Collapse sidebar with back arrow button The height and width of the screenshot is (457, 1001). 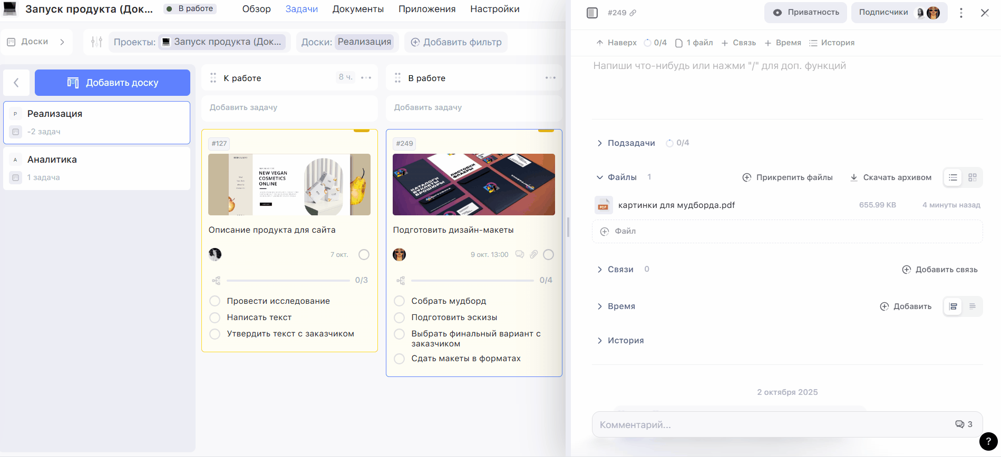click(x=16, y=83)
